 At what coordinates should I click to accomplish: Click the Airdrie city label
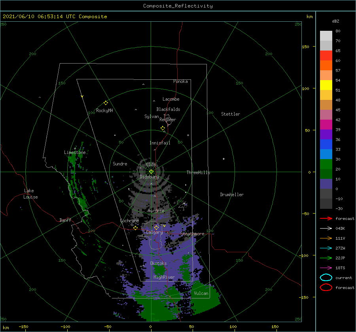(156, 211)
